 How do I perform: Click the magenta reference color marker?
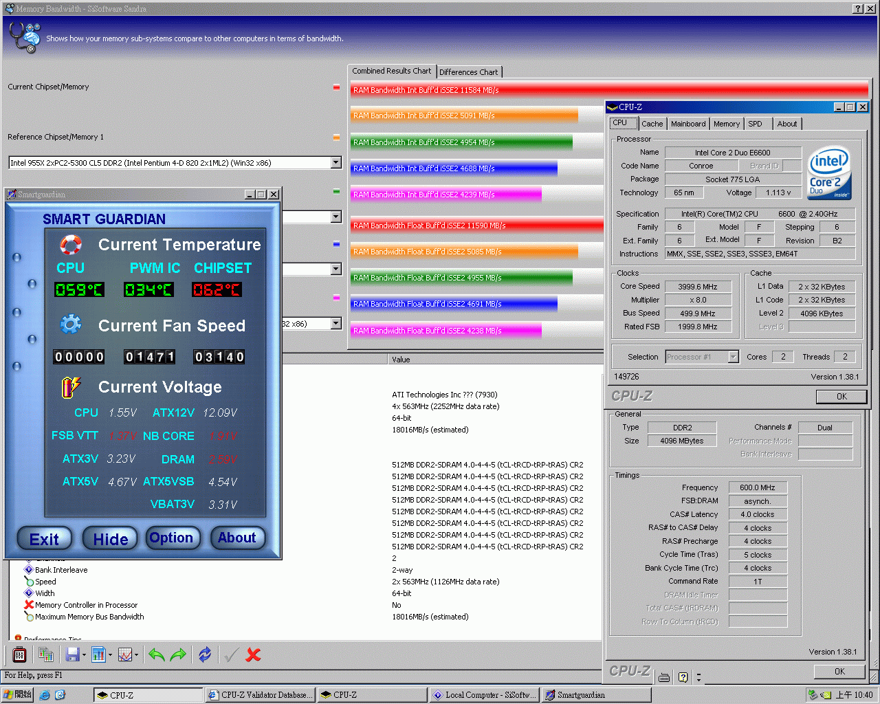click(x=336, y=298)
